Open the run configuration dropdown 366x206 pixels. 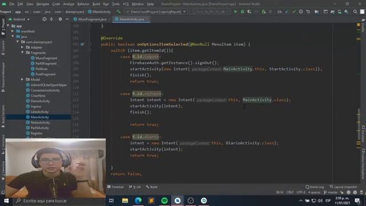coord(156,11)
